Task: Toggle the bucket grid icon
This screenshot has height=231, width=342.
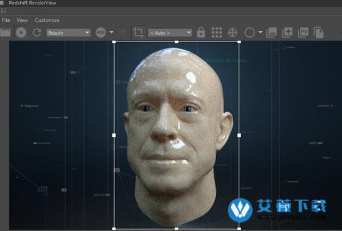Action: point(217,32)
